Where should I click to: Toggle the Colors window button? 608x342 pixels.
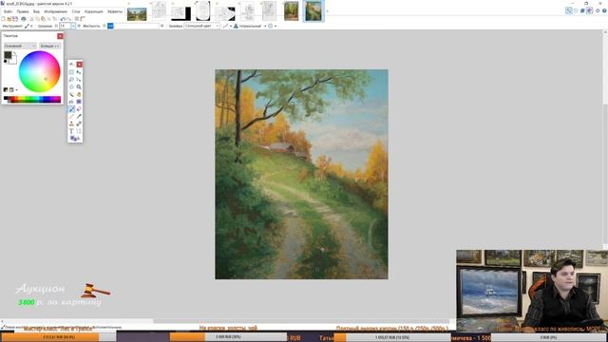coord(589,10)
